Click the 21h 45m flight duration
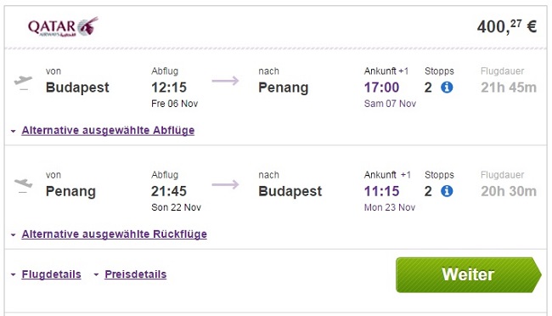The height and width of the screenshot is (316, 552). pyautogui.click(x=509, y=87)
